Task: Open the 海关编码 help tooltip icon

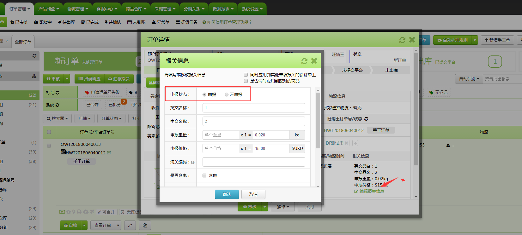Action: click(x=193, y=163)
